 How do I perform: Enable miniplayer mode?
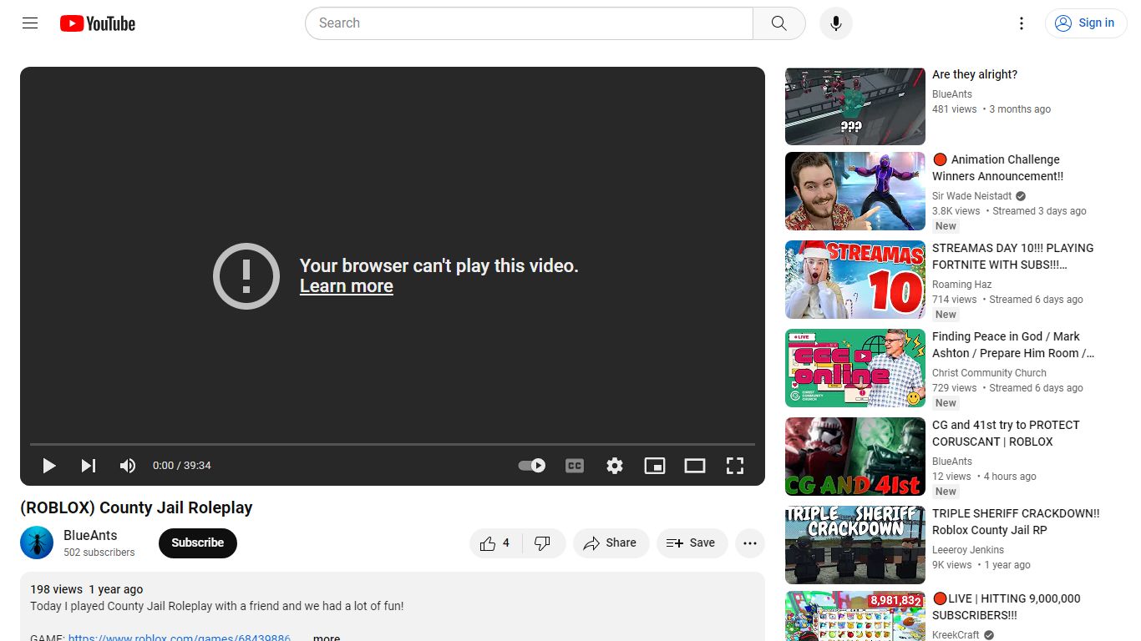coord(655,466)
